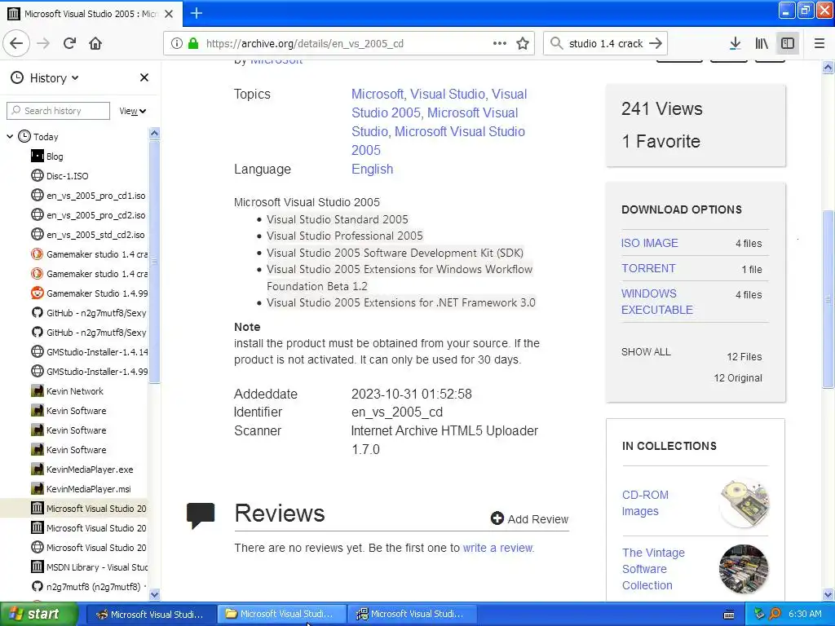Open n2g7mutf8 GitHub profile entry
The image size is (835, 626).
pos(89,587)
